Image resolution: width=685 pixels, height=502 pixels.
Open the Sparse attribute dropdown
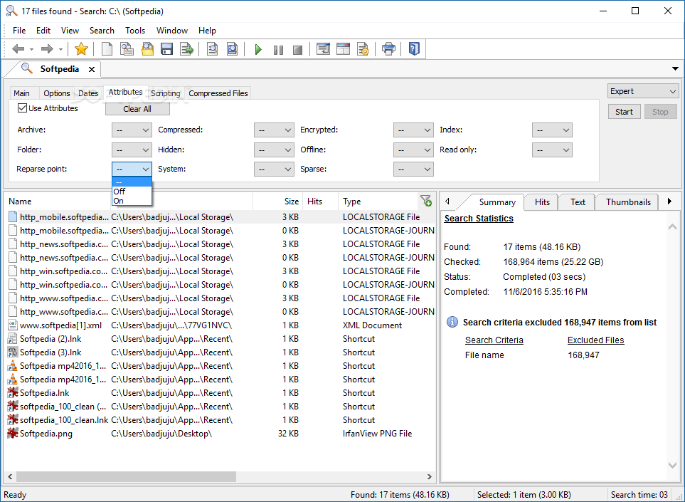coord(413,169)
